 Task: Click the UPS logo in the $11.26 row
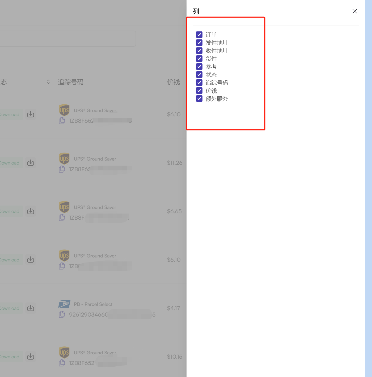(64, 159)
